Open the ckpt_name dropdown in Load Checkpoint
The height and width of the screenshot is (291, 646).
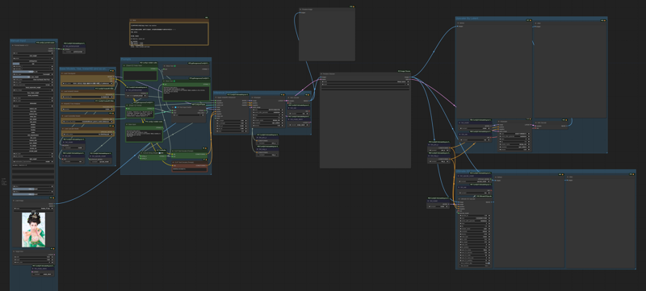click(87, 84)
